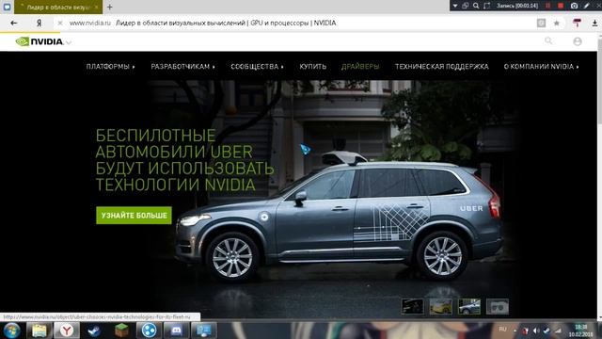Show hidden tray icons arrow
Image resolution: width=602 pixels, height=339 pixels.
(x=515, y=331)
